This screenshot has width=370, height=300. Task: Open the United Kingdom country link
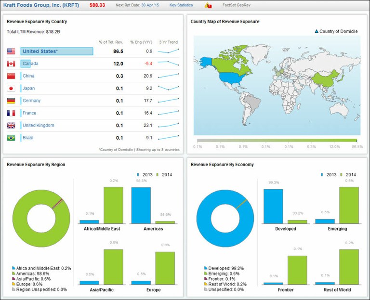[x=39, y=125]
